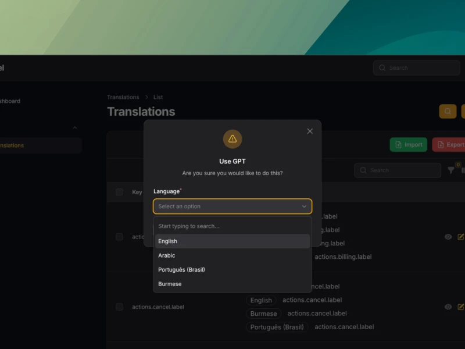Tick the actions.cancel.label row checkbox
465x349 pixels.
tap(120, 307)
